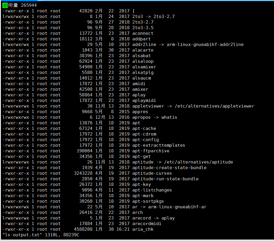This screenshot has height=241, width=274.
Task: Click the 1310L, 88239C line count text
Action: click(x=62, y=235)
